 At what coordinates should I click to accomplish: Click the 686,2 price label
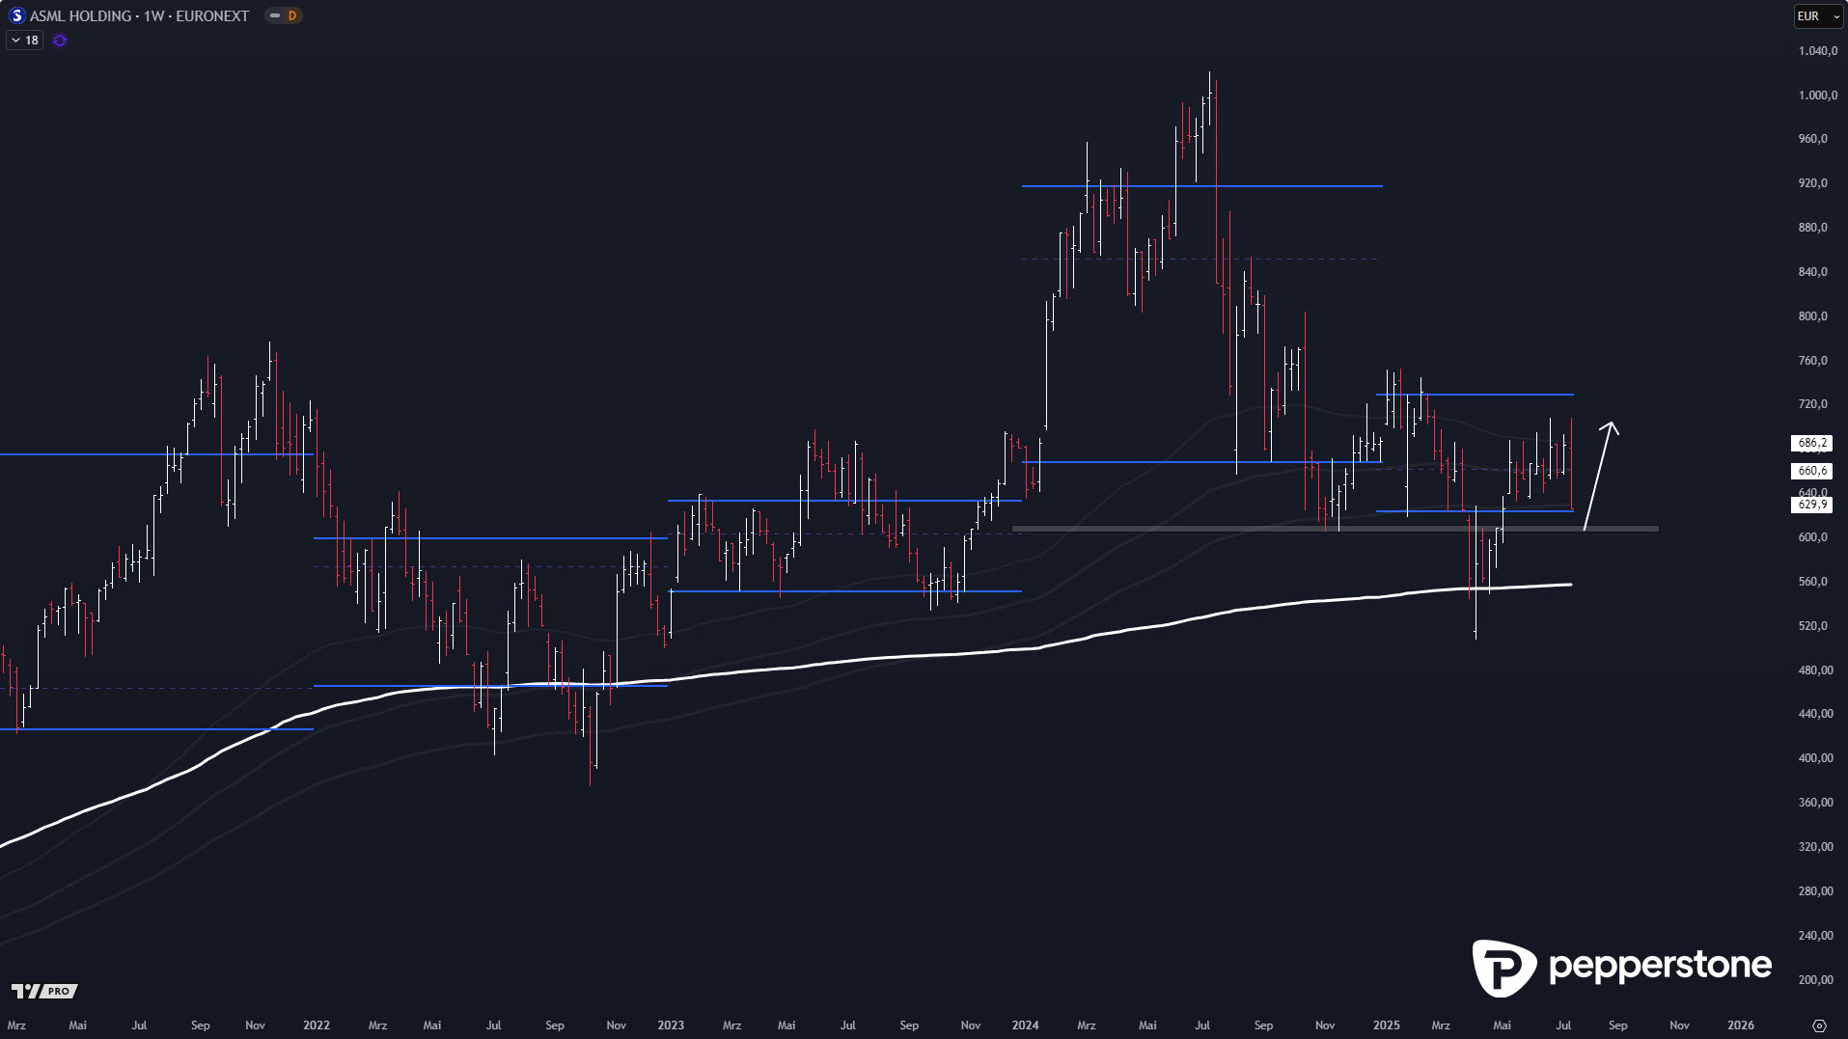[1811, 443]
